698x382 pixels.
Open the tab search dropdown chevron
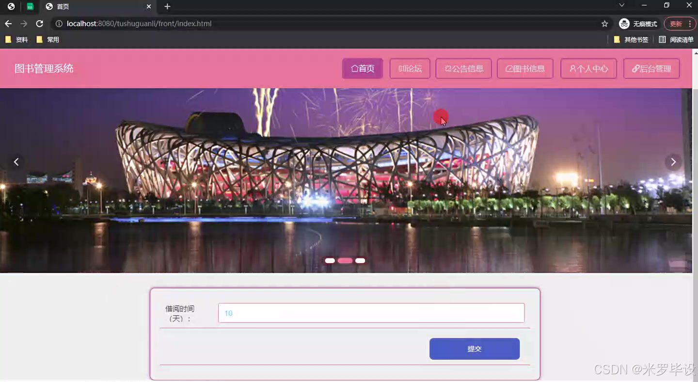coord(621,5)
